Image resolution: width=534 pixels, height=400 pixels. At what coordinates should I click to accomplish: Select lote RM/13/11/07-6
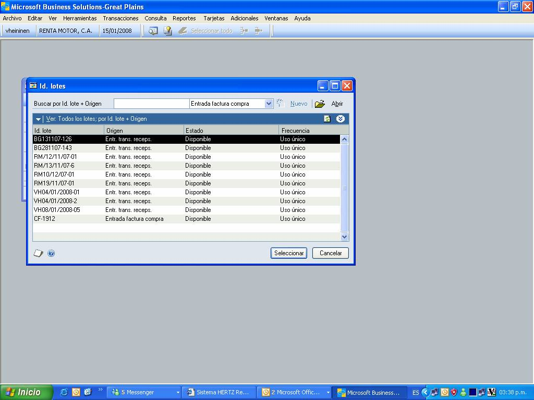[x=186, y=166]
